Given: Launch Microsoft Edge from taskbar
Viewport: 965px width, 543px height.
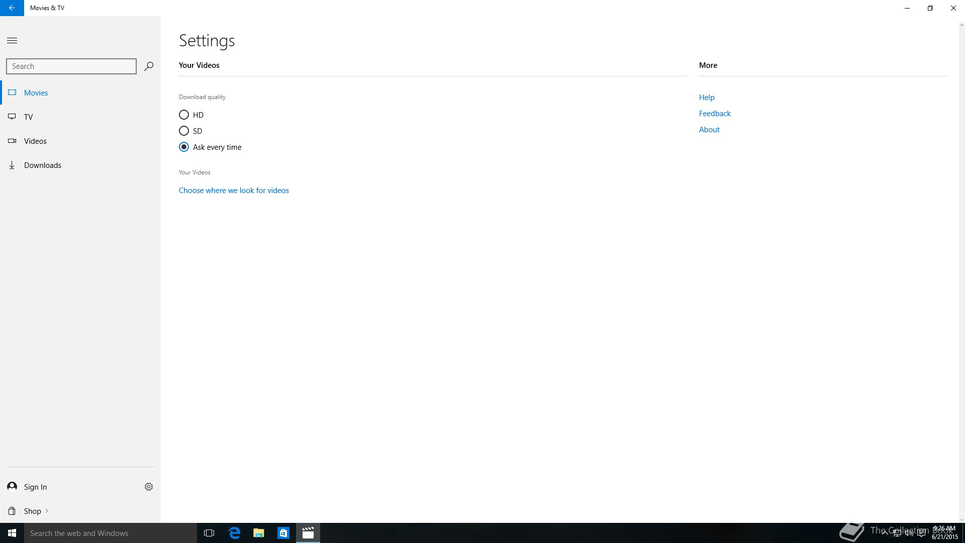Looking at the screenshot, I should [234, 533].
